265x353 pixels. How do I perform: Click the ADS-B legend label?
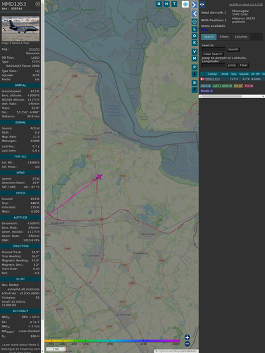pos(205,86)
